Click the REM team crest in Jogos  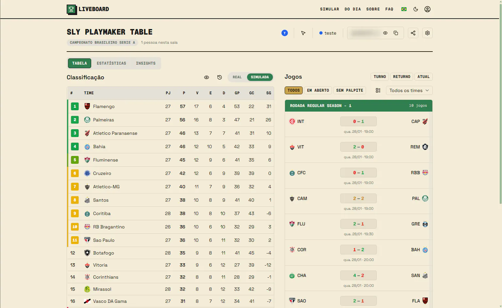pos(425,147)
